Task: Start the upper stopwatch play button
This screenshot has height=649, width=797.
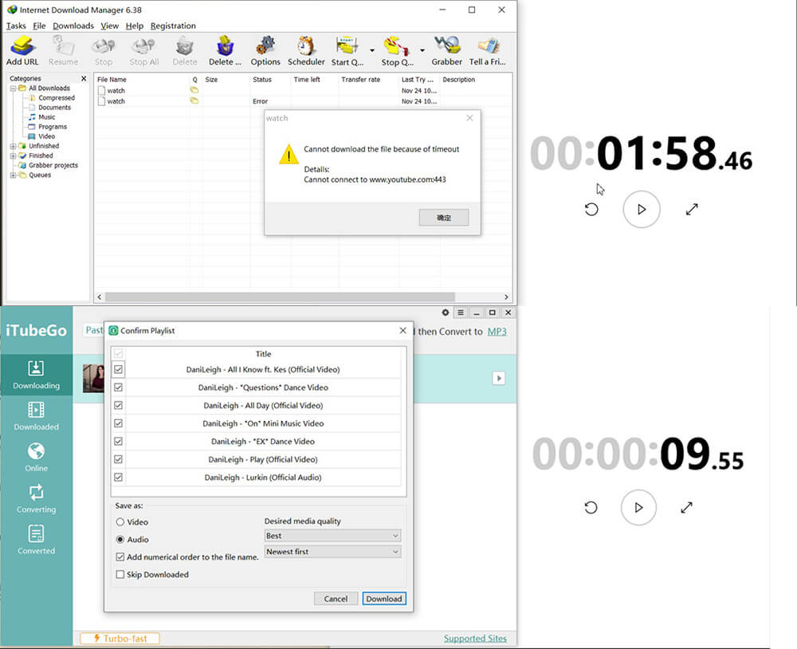Action: (642, 209)
